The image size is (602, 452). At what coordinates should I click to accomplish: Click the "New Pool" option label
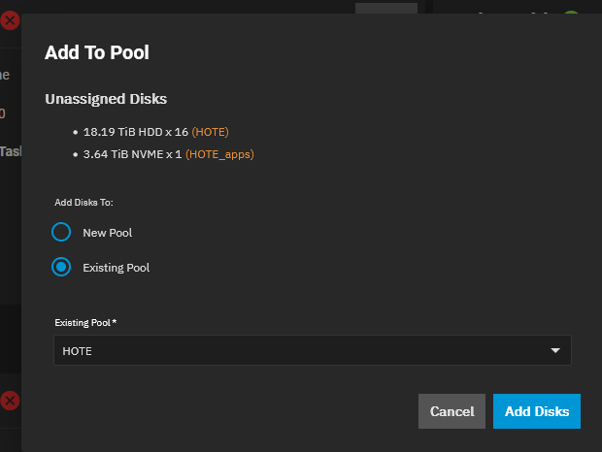(107, 233)
